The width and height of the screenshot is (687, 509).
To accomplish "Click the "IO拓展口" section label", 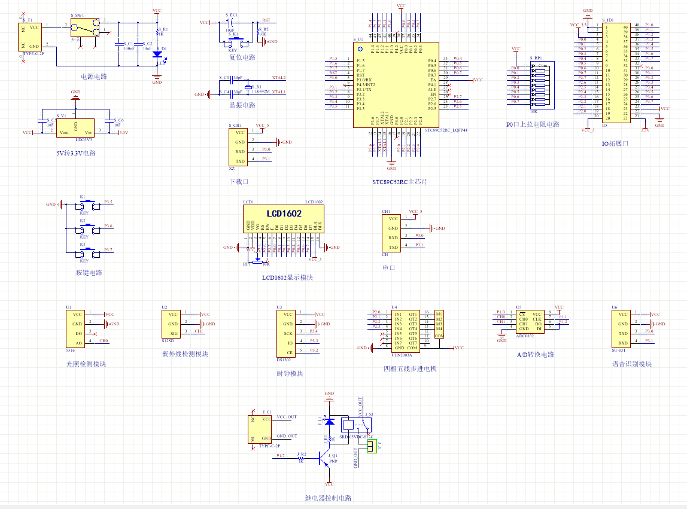I will pyautogui.click(x=615, y=144).
